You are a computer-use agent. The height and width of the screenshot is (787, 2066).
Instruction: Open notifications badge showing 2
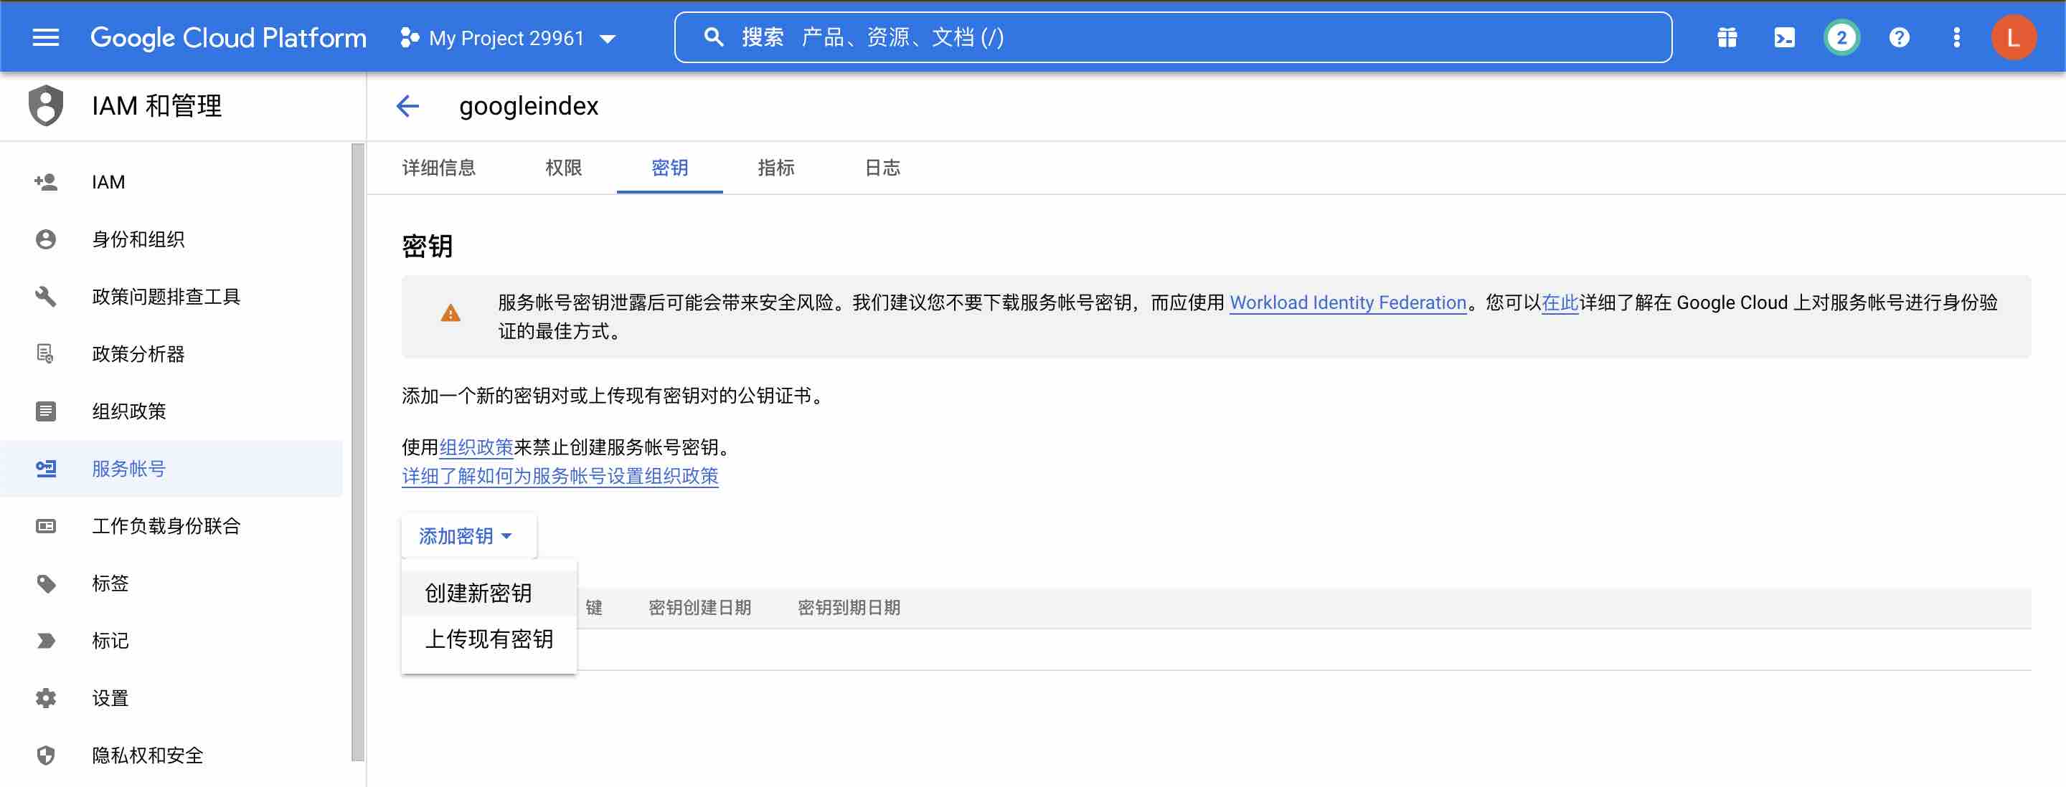(x=1841, y=38)
